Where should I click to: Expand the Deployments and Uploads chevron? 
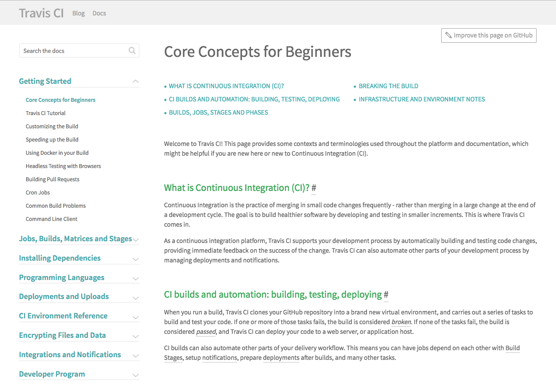point(136,298)
